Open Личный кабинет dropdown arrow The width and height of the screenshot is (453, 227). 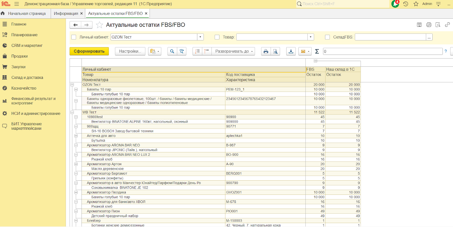200,37
